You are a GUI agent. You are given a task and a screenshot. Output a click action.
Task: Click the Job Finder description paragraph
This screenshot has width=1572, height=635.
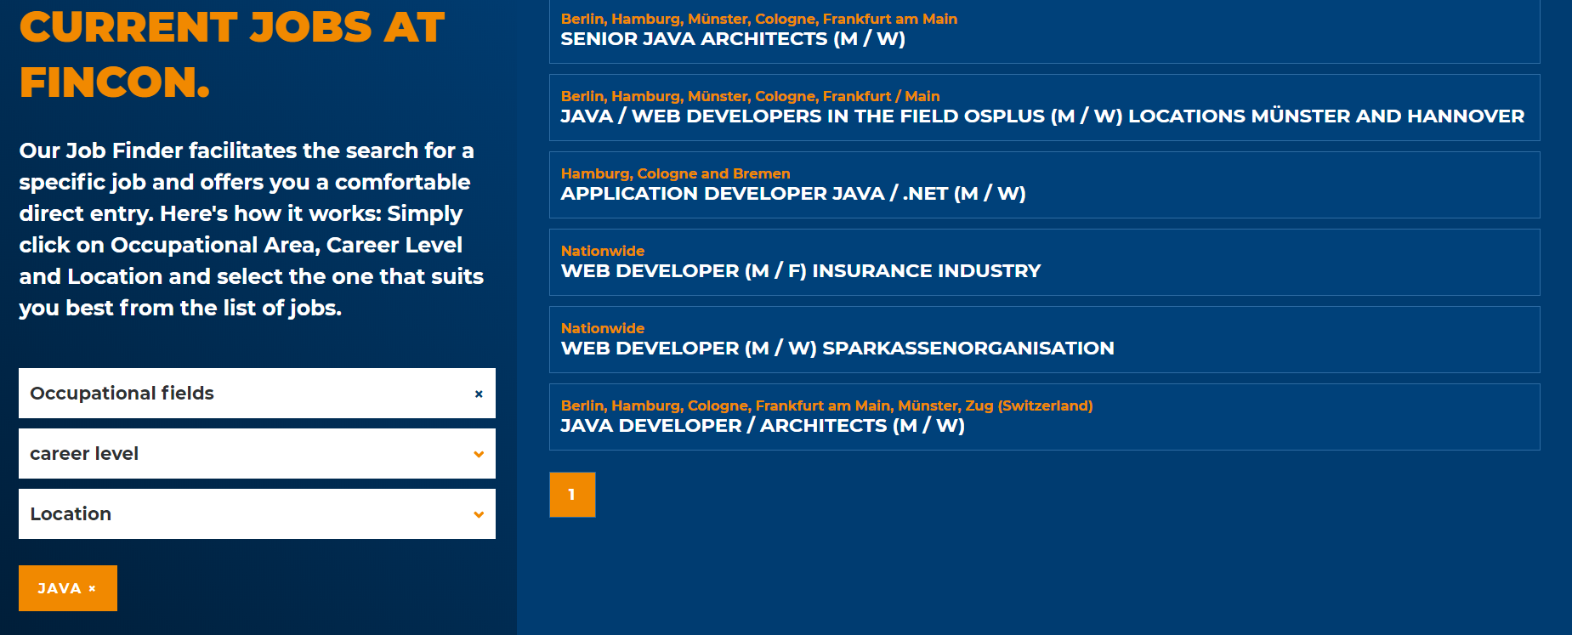[x=252, y=229]
